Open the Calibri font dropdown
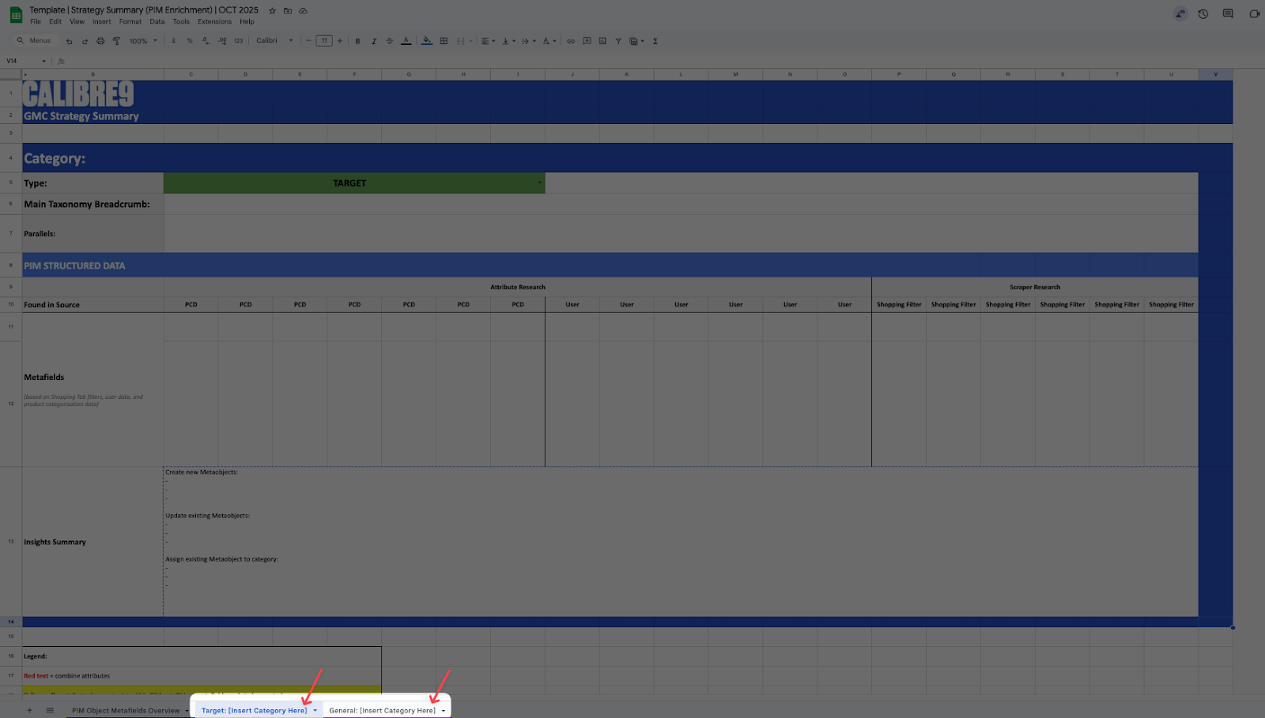 (274, 41)
